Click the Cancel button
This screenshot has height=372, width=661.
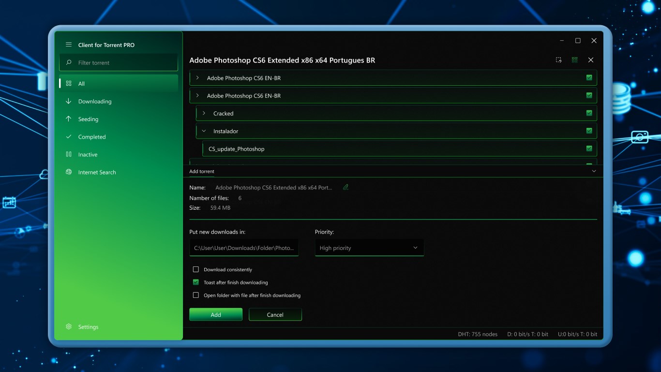coord(275,314)
